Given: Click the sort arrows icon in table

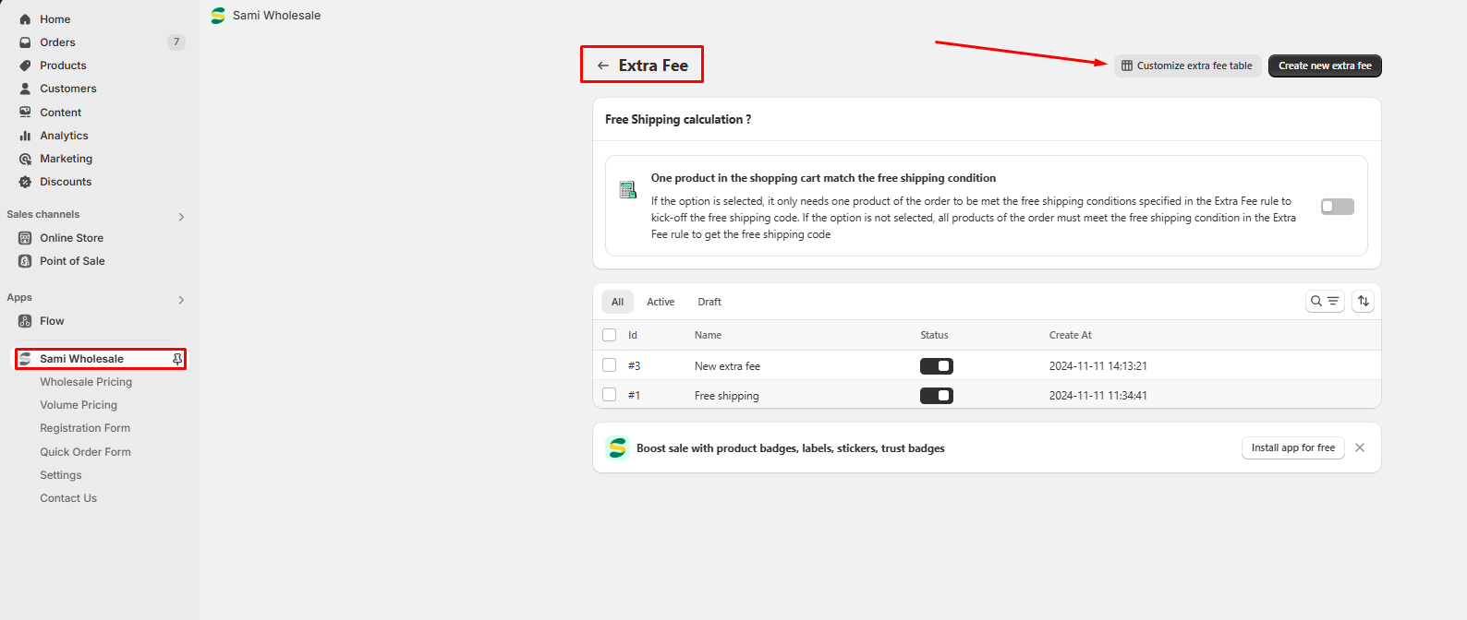Looking at the screenshot, I should [x=1363, y=302].
